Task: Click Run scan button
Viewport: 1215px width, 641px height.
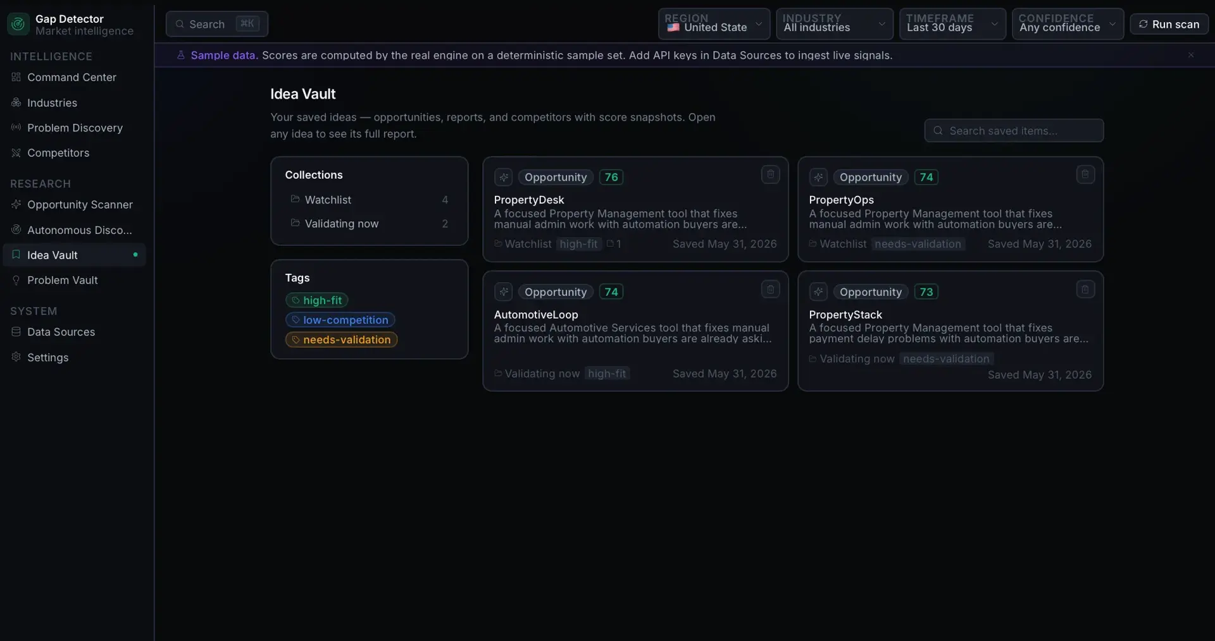Action: pyautogui.click(x=1169, y=24)
